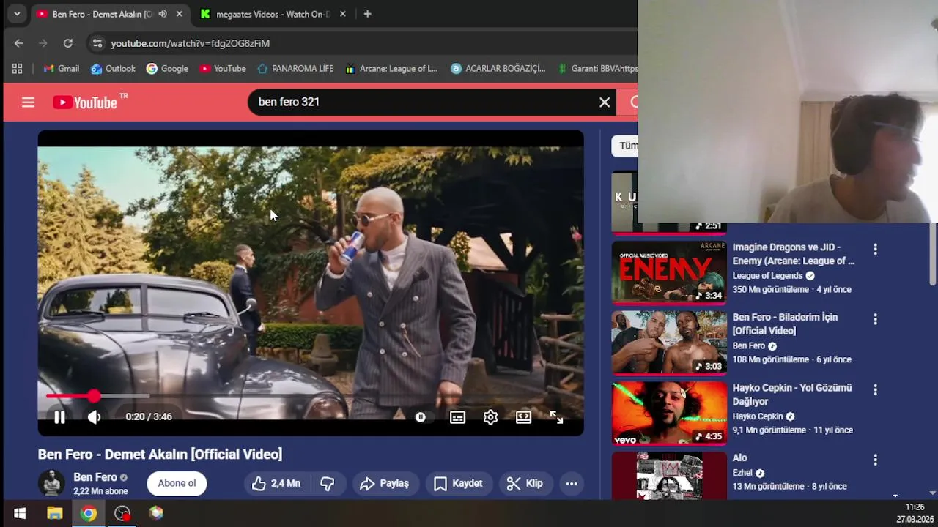Screen dimensions: 938x527
Task: Go forward in Chrome
Action: (43, 43)
